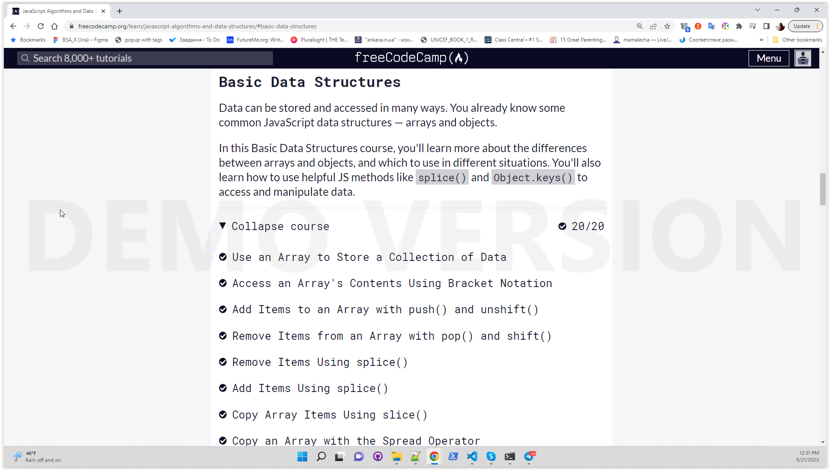Screen dimensions: 830x470
Task: Open 15 Great Parenting bookmark
Action: [x=578, y=40]
